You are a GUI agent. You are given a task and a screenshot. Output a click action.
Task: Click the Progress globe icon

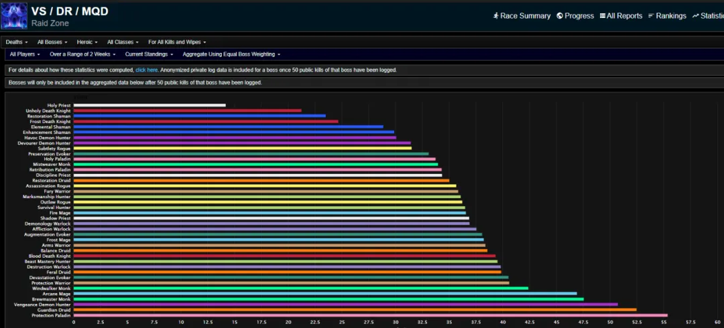560,15
